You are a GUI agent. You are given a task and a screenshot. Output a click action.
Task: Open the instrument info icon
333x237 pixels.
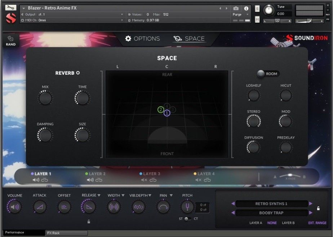247,8
